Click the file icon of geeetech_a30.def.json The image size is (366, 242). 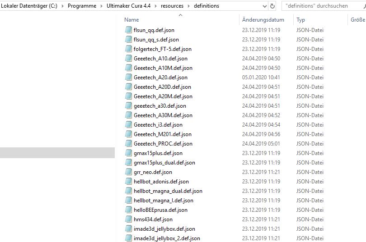[128, 105]
